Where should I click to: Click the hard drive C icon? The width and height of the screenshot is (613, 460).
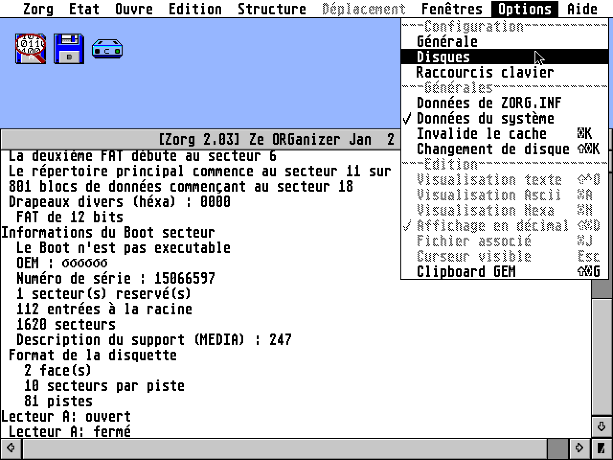[106, 48]
